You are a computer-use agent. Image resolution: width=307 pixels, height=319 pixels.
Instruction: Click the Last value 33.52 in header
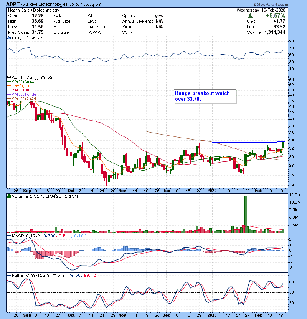pyautogui.click(x=279, y=27)
